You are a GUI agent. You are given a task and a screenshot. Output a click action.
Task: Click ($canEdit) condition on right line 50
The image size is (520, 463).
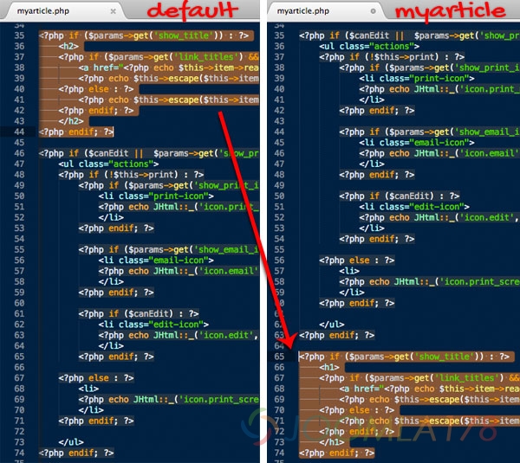[x=409, y=196]
